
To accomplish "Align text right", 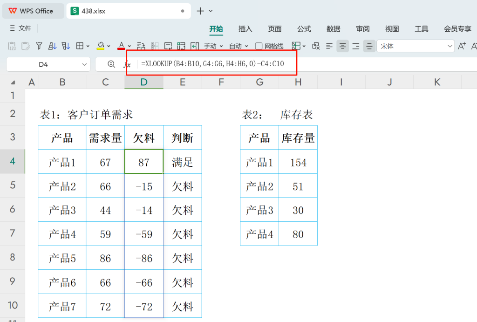I will (x=355, y=46).
